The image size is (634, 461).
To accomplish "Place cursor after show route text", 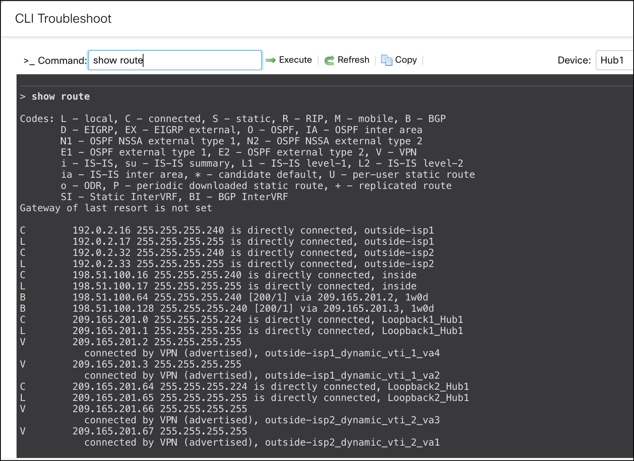I will coord(144,60).
